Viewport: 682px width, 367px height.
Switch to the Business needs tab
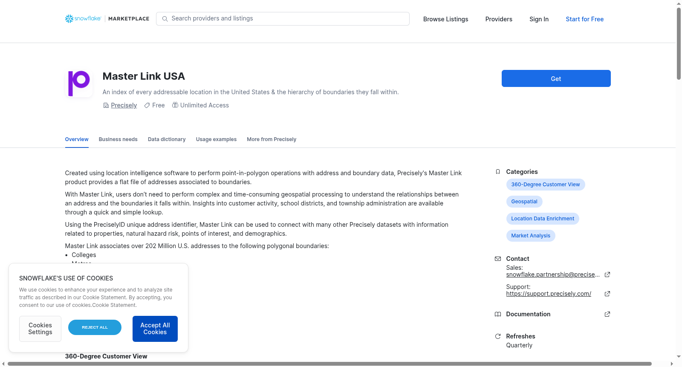point(118,139)
